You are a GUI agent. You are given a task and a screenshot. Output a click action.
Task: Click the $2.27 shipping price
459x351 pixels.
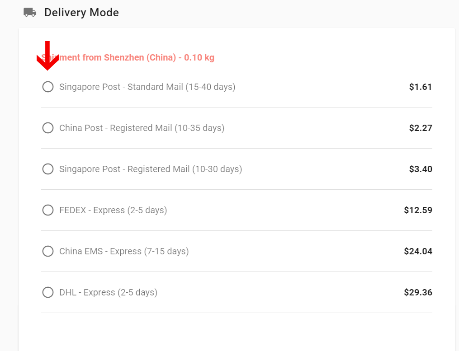[x=421, y=128]
